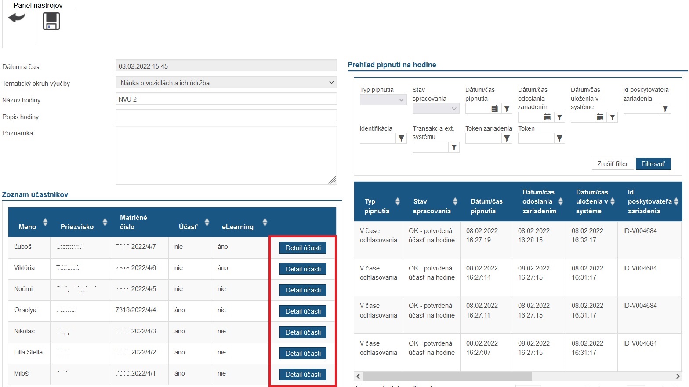689x387 pixels.
Task: Open calendar picker for Dátum/čas pípnutia filter
Action: (x=495, y=109)
